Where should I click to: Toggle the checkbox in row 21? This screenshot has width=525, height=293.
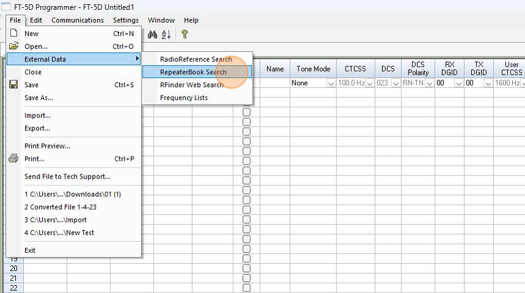(x=247, y=278)
